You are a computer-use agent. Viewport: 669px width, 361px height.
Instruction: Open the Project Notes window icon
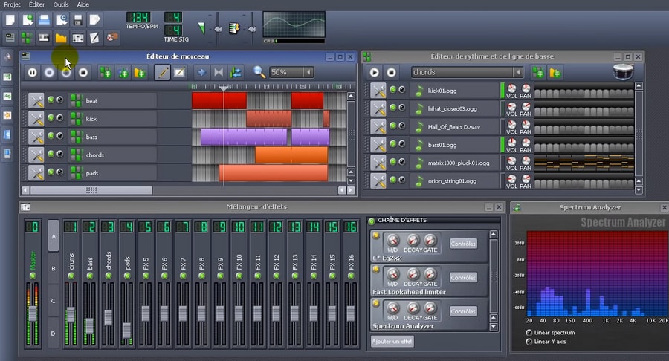tap(94, 38)
